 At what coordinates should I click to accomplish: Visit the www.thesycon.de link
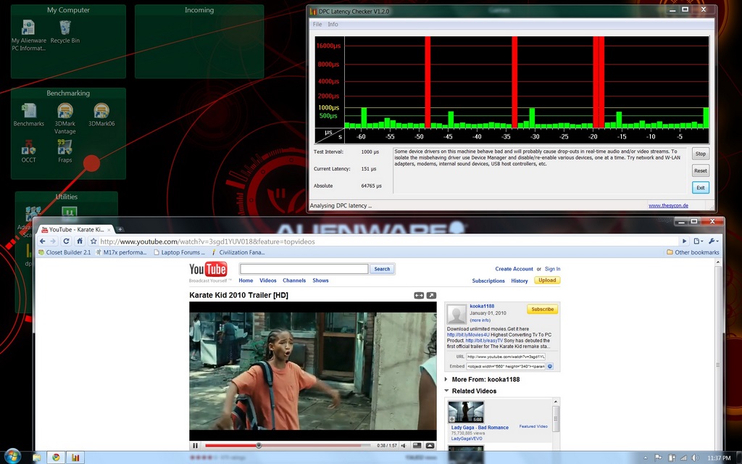(668, 205)
